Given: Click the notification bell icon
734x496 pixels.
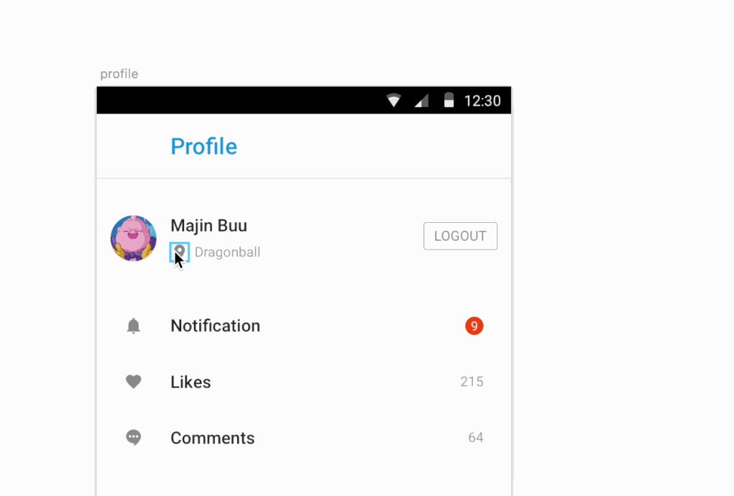Looking at the screenshot, I should click(134, 326).
